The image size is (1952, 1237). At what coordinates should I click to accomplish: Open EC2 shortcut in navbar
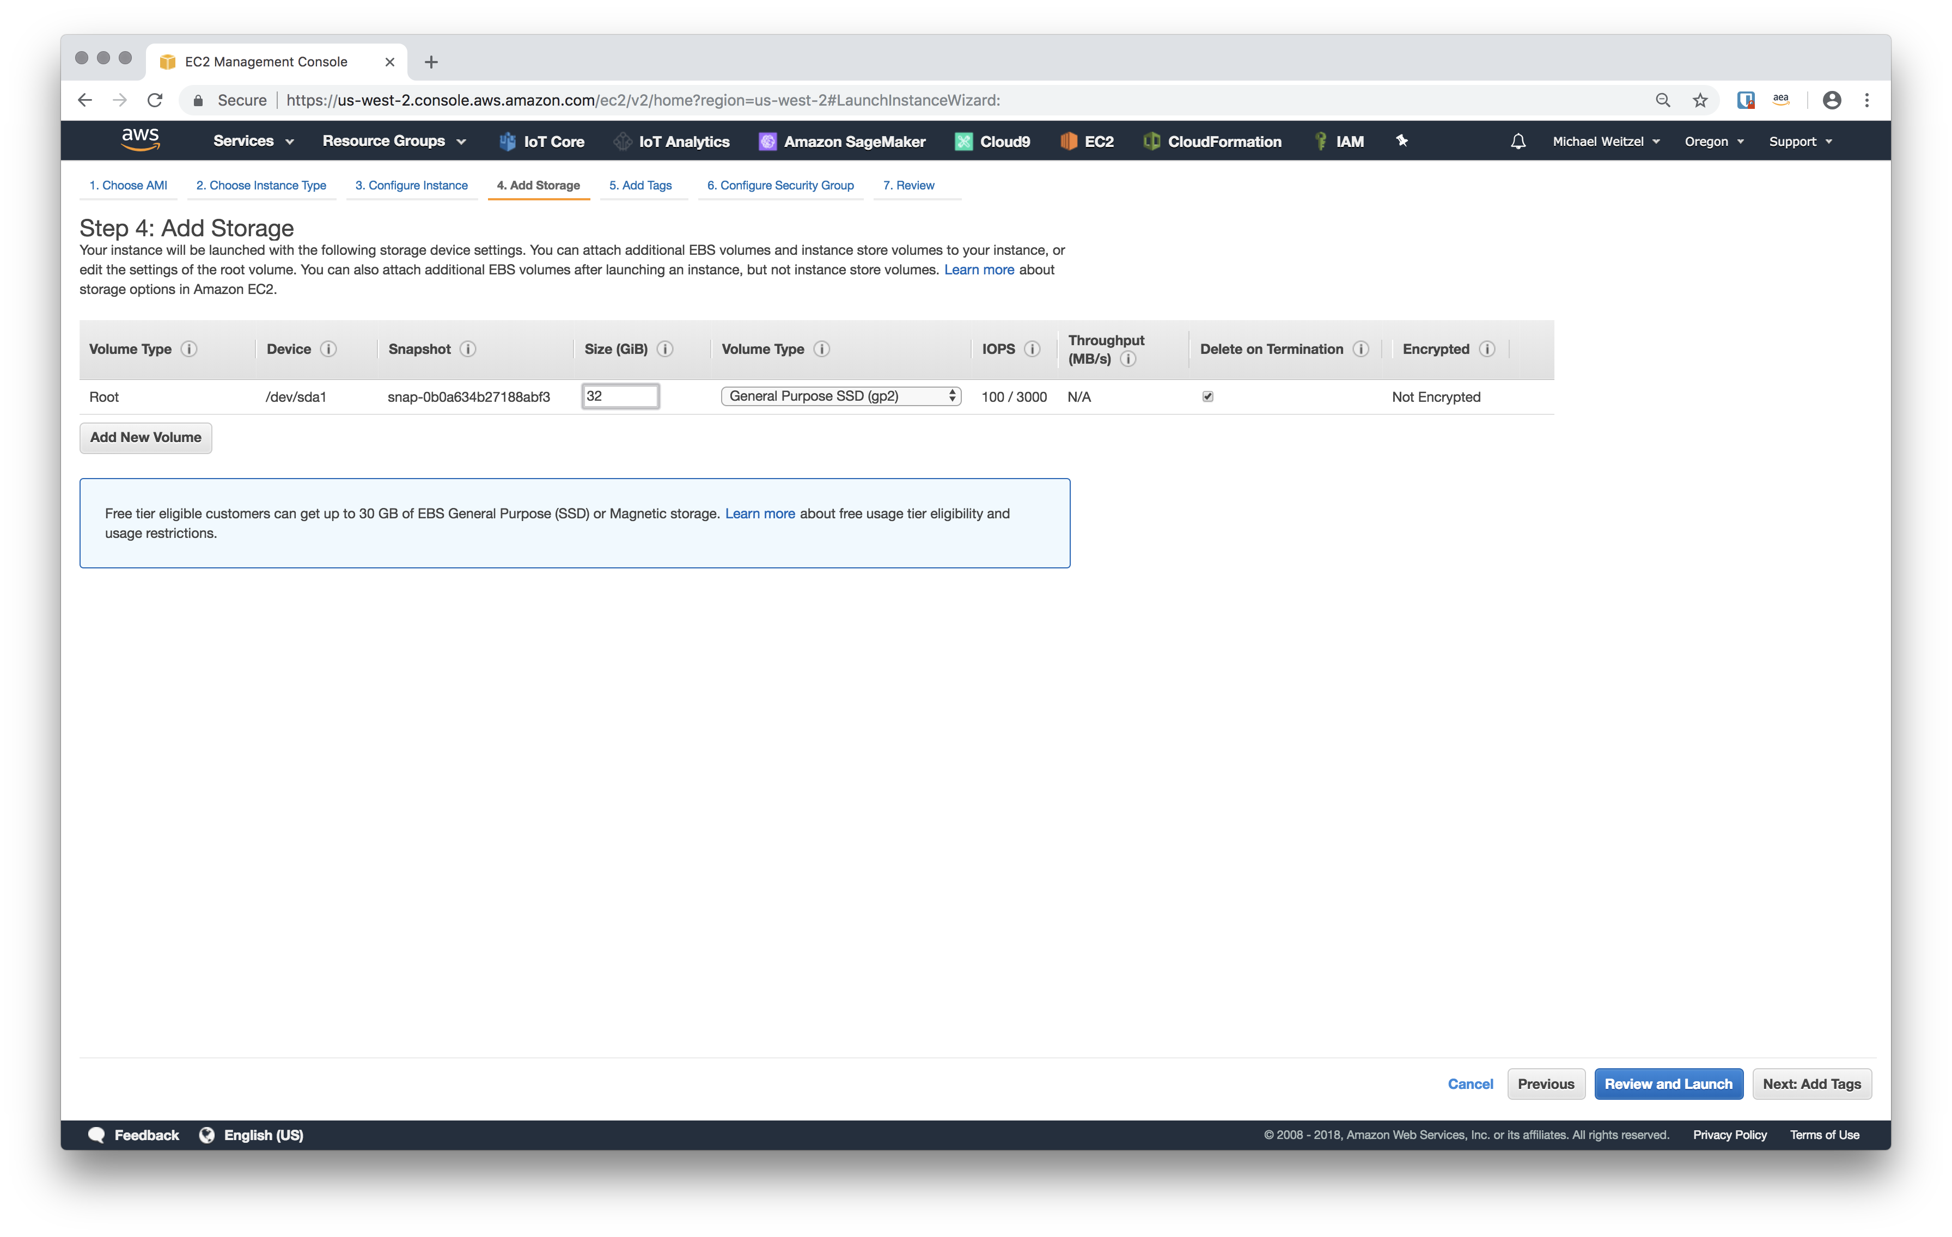(1087, 142)
